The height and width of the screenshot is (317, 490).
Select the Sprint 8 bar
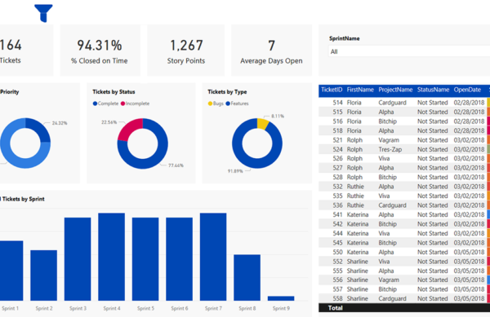[247, 277]
